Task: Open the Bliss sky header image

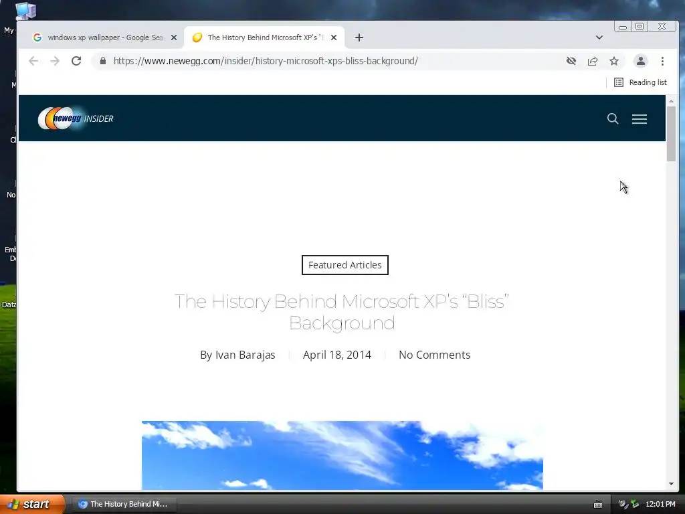Action: click(x=342, y=455)
